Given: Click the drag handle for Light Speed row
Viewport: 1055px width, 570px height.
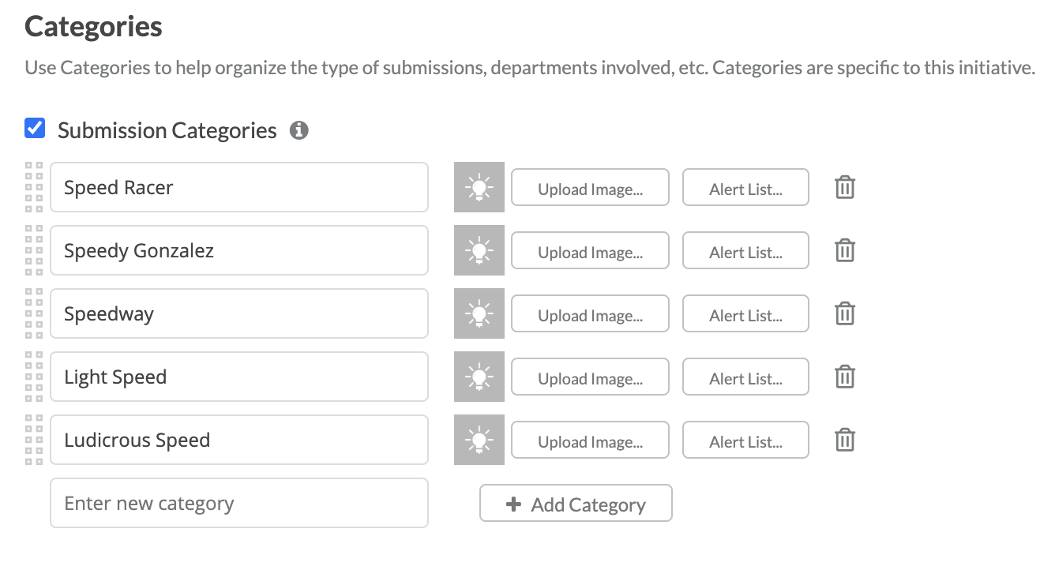Looking at the screenshot, I should tap(34, 377).
